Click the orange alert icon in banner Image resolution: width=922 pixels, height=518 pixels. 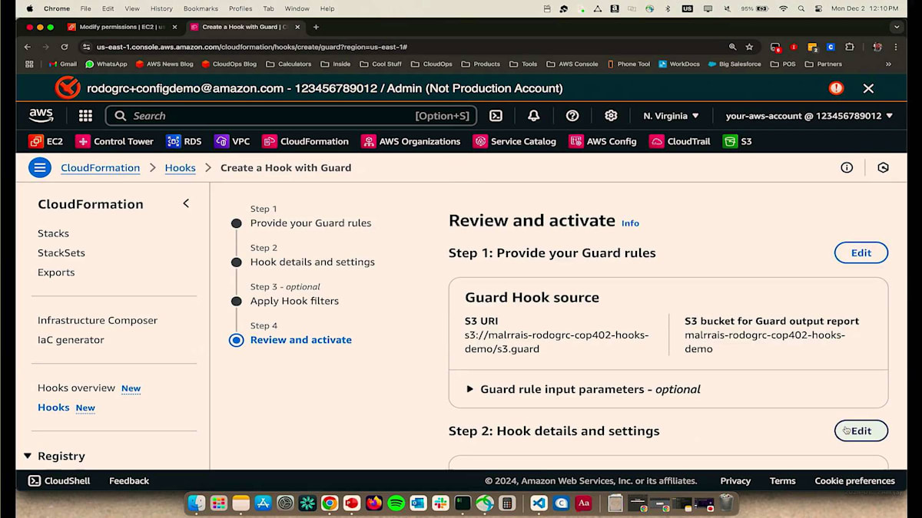[836, 88]
